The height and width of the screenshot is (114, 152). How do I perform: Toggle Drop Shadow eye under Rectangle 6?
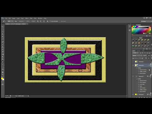point(139,73)
